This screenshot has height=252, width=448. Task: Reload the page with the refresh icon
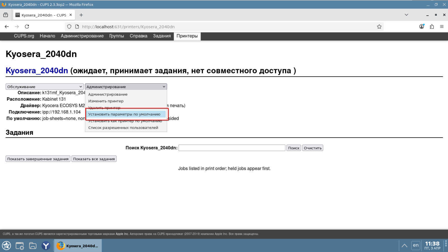click(27, 26)
